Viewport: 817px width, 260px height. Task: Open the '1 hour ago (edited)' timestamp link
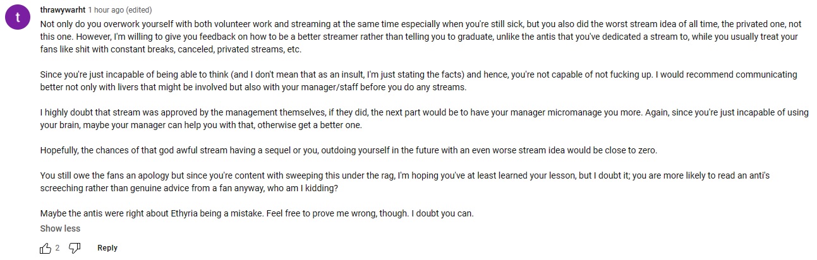(x=120, y=10)
